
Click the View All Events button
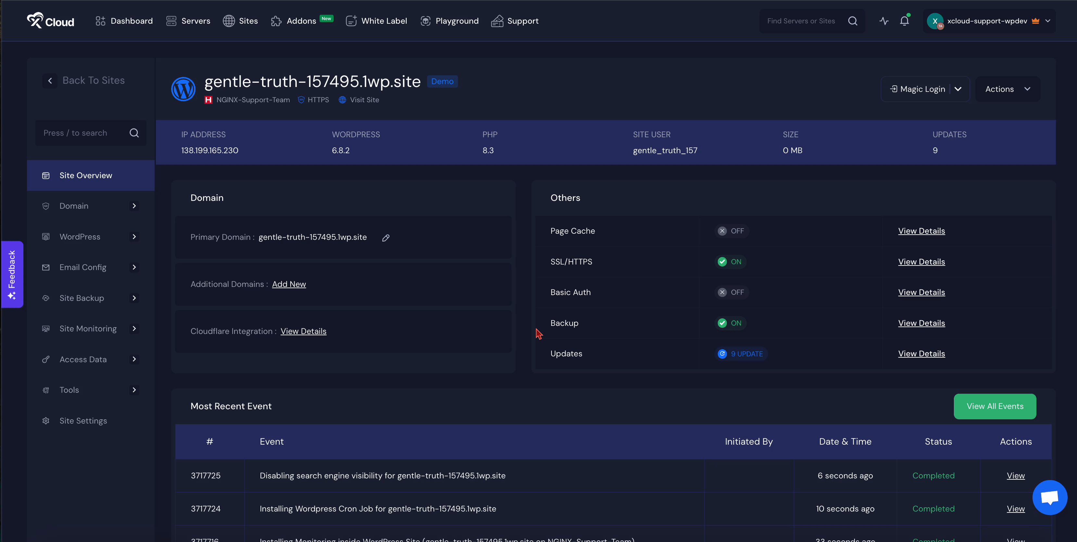pyautogui.click(x=995, y=406)
